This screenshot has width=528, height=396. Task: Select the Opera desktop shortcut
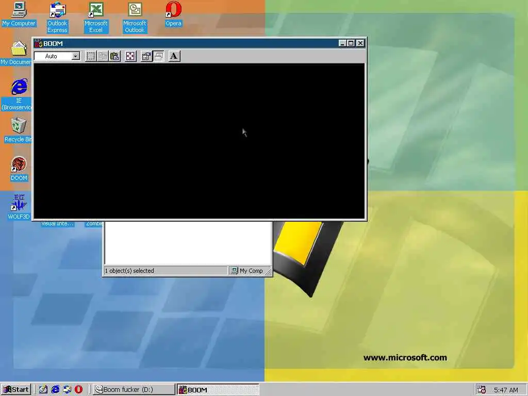click(173, 14)
